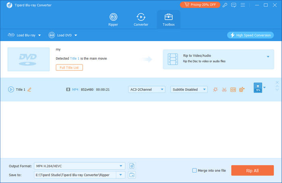Open the register key icon
This screenshot has width=282, height=183.
click(225, 5)
